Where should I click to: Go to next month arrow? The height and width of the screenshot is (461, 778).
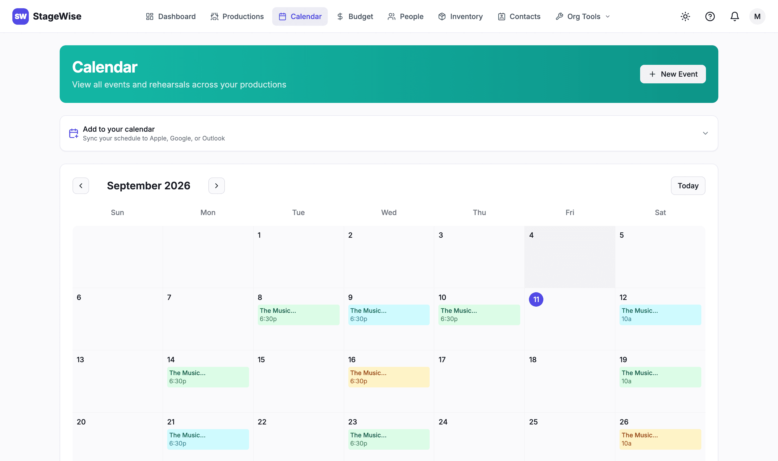tap(216, 186)
